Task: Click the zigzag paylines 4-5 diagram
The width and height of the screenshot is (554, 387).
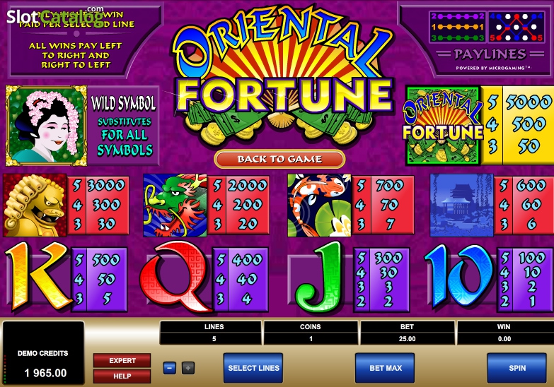Action: click(x=517, y=27)
